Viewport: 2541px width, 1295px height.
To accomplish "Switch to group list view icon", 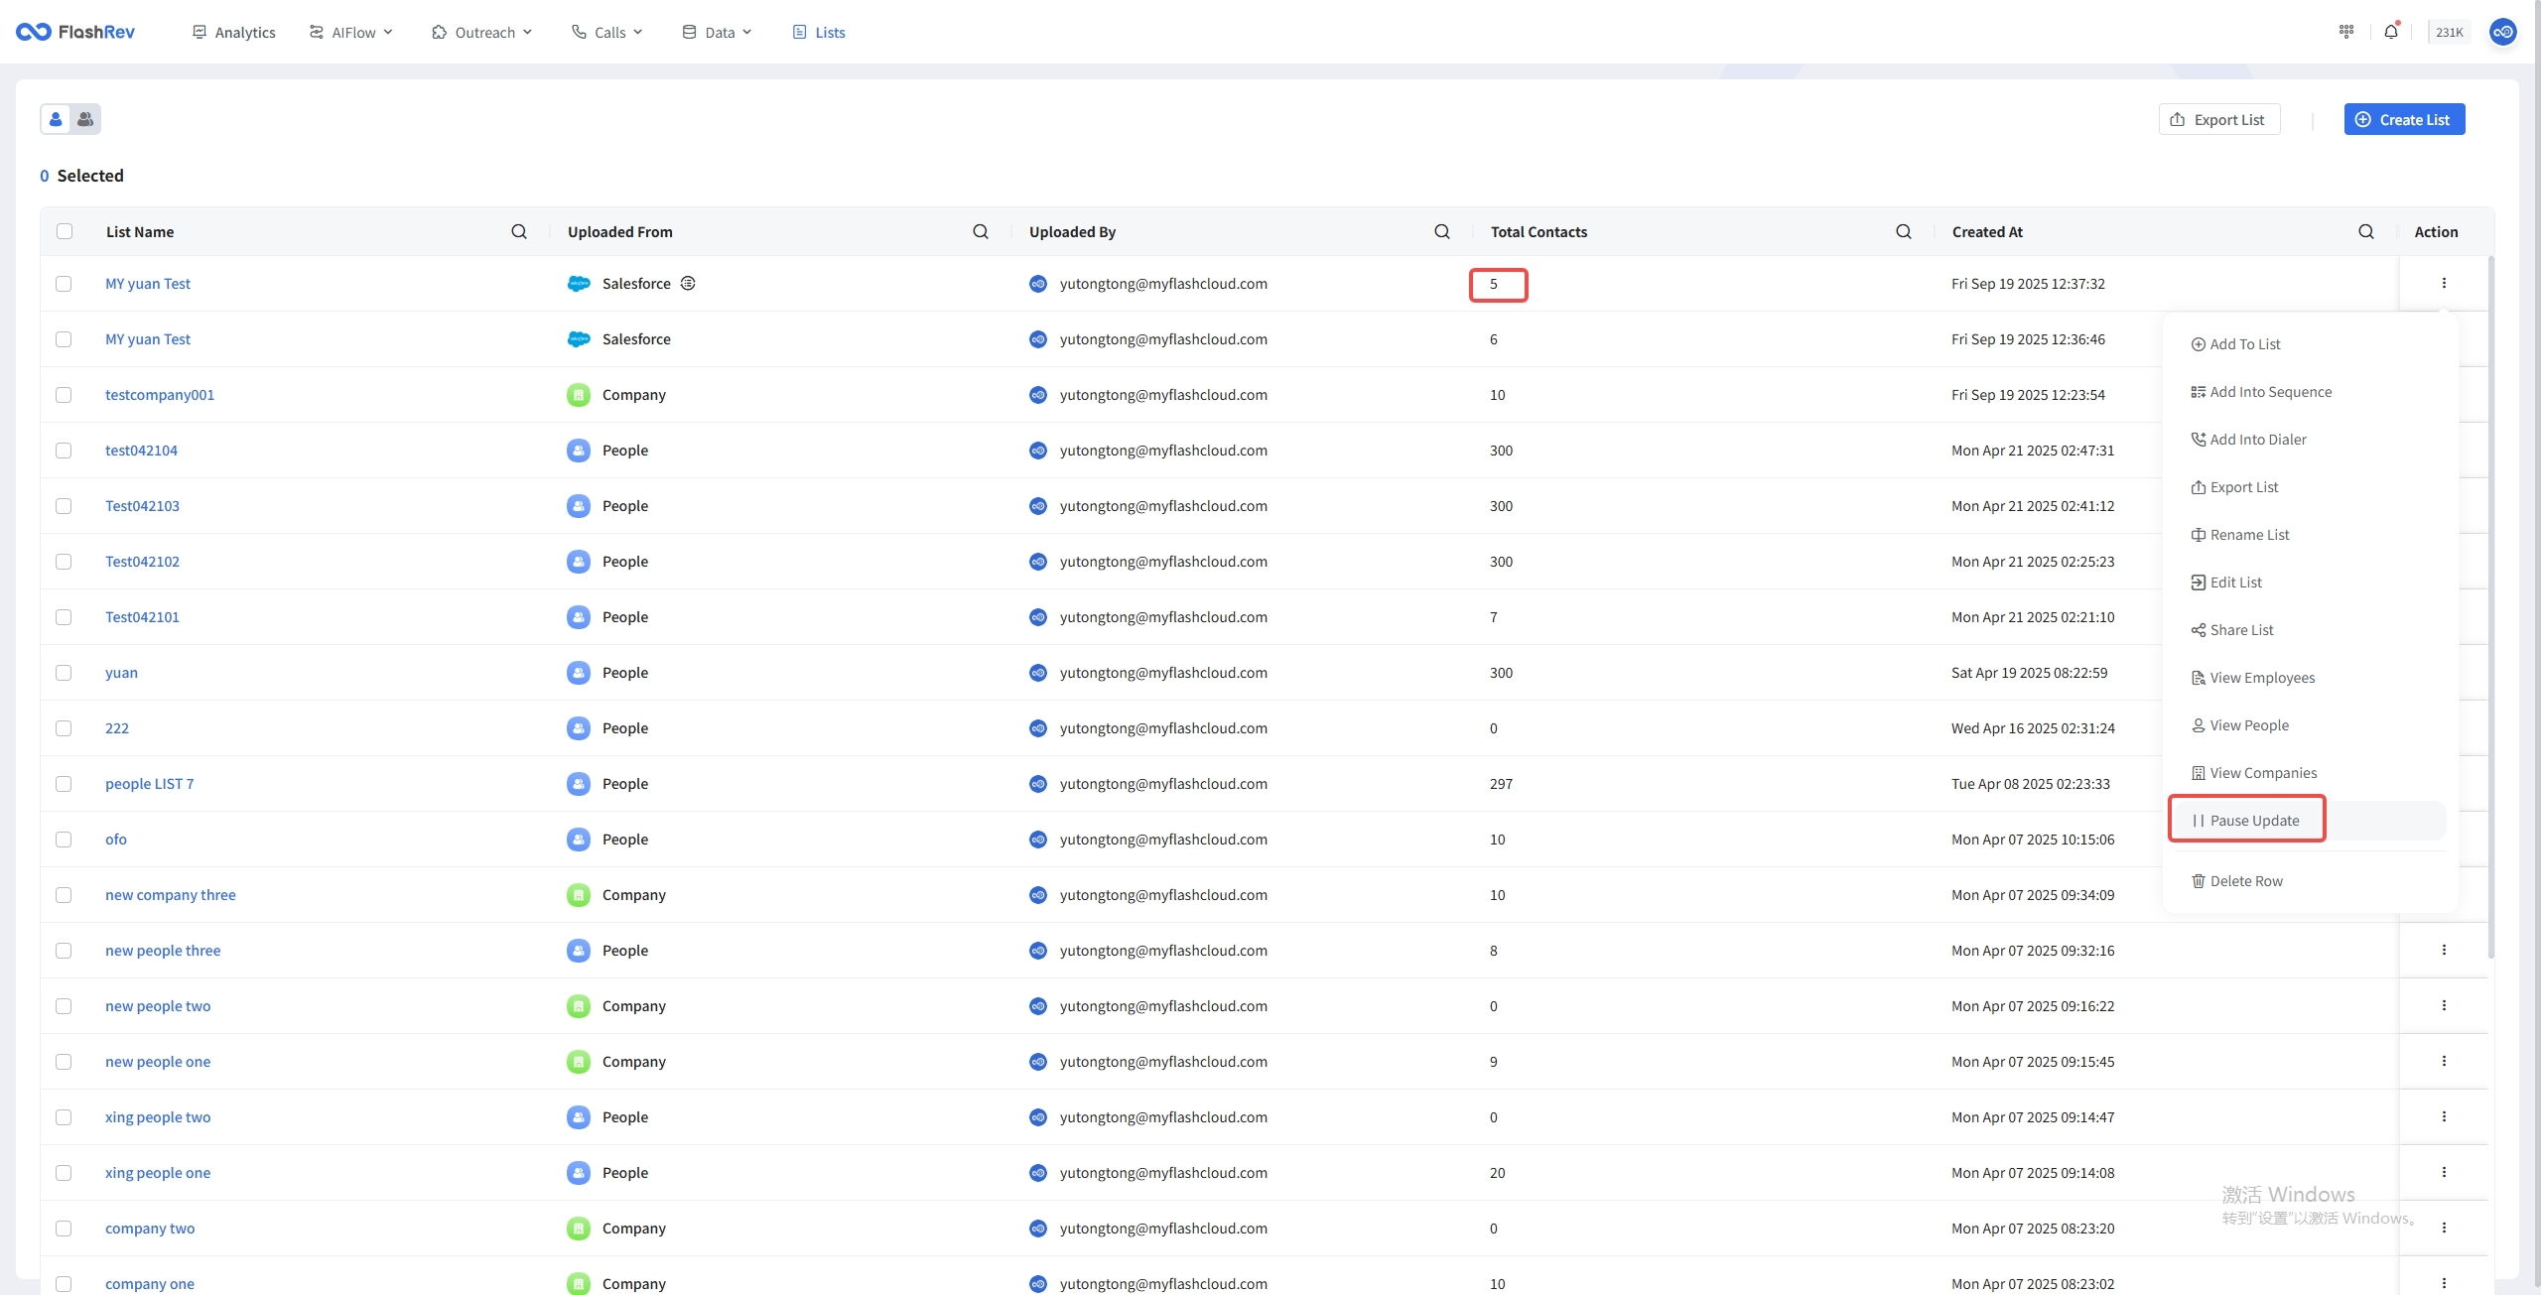I will [x=85, y=119].
